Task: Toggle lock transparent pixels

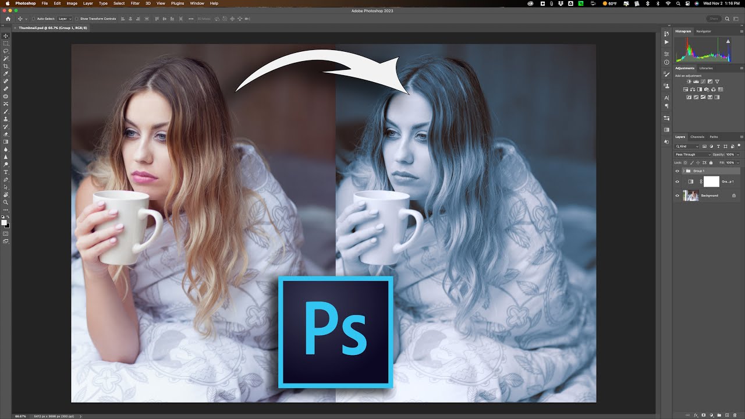Action: pyautogui.click(x=685, y=162)
